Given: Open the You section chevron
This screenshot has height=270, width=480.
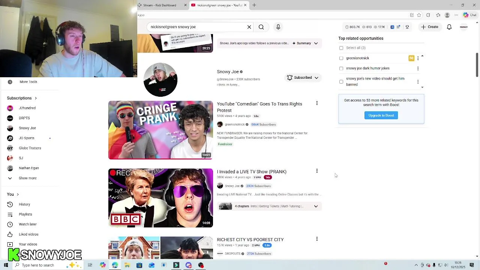Looking at the screenshot, I should point(18,194).
